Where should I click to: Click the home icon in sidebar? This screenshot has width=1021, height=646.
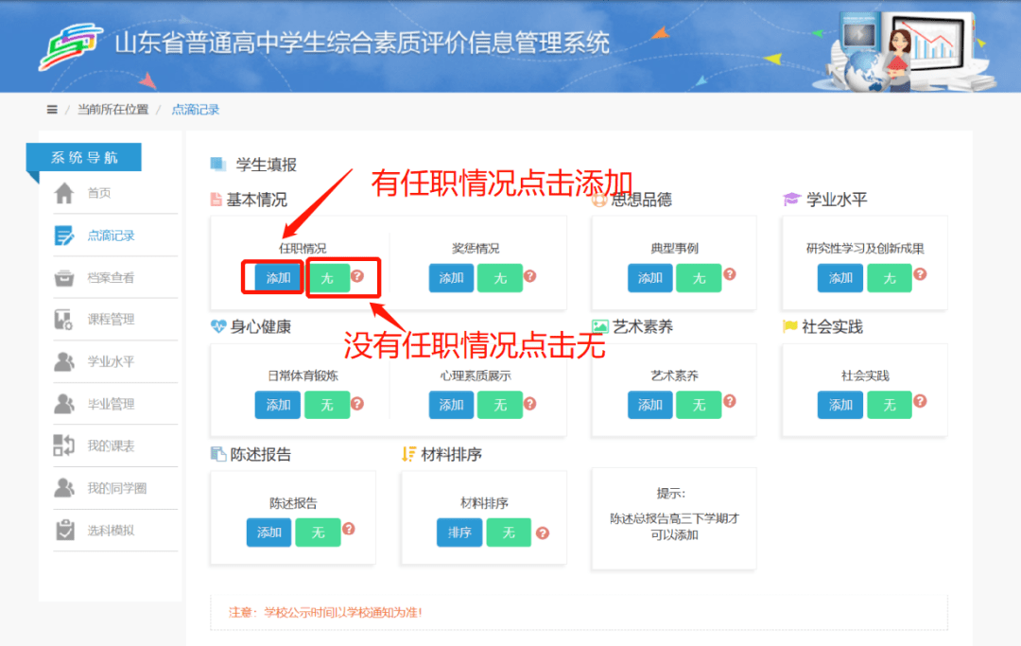tap(64, 194)
